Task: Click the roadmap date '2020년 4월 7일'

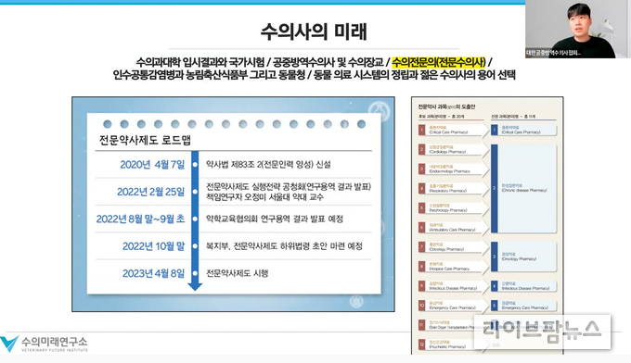Action: (152, 164)
